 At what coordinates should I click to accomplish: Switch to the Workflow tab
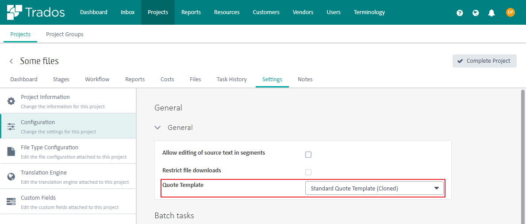(97, 80)
